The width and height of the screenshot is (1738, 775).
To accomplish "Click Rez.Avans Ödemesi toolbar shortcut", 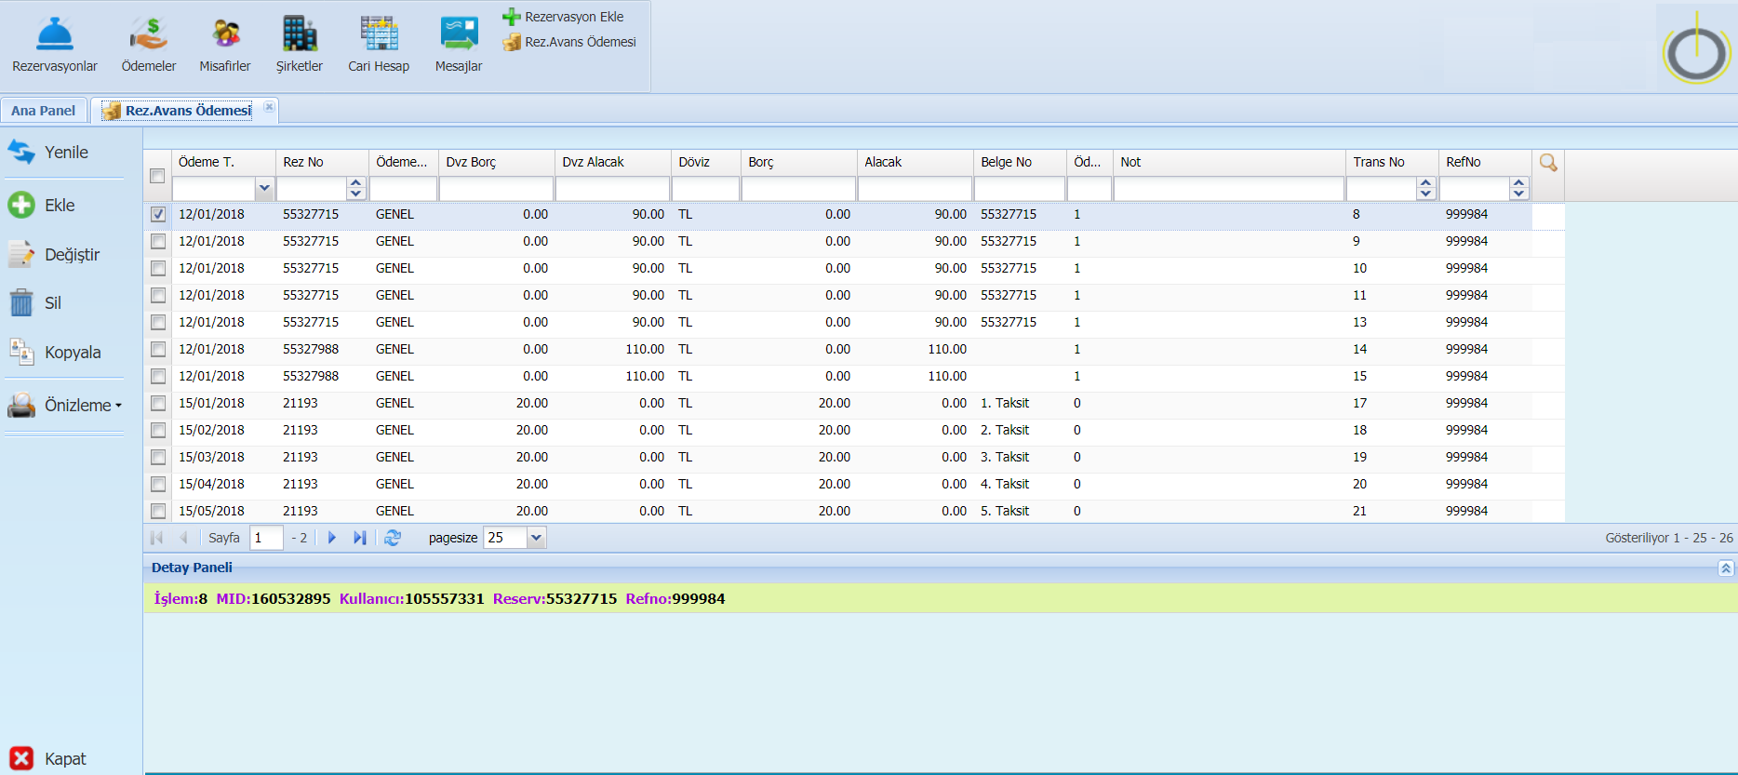I will click(x=569, y=42).
